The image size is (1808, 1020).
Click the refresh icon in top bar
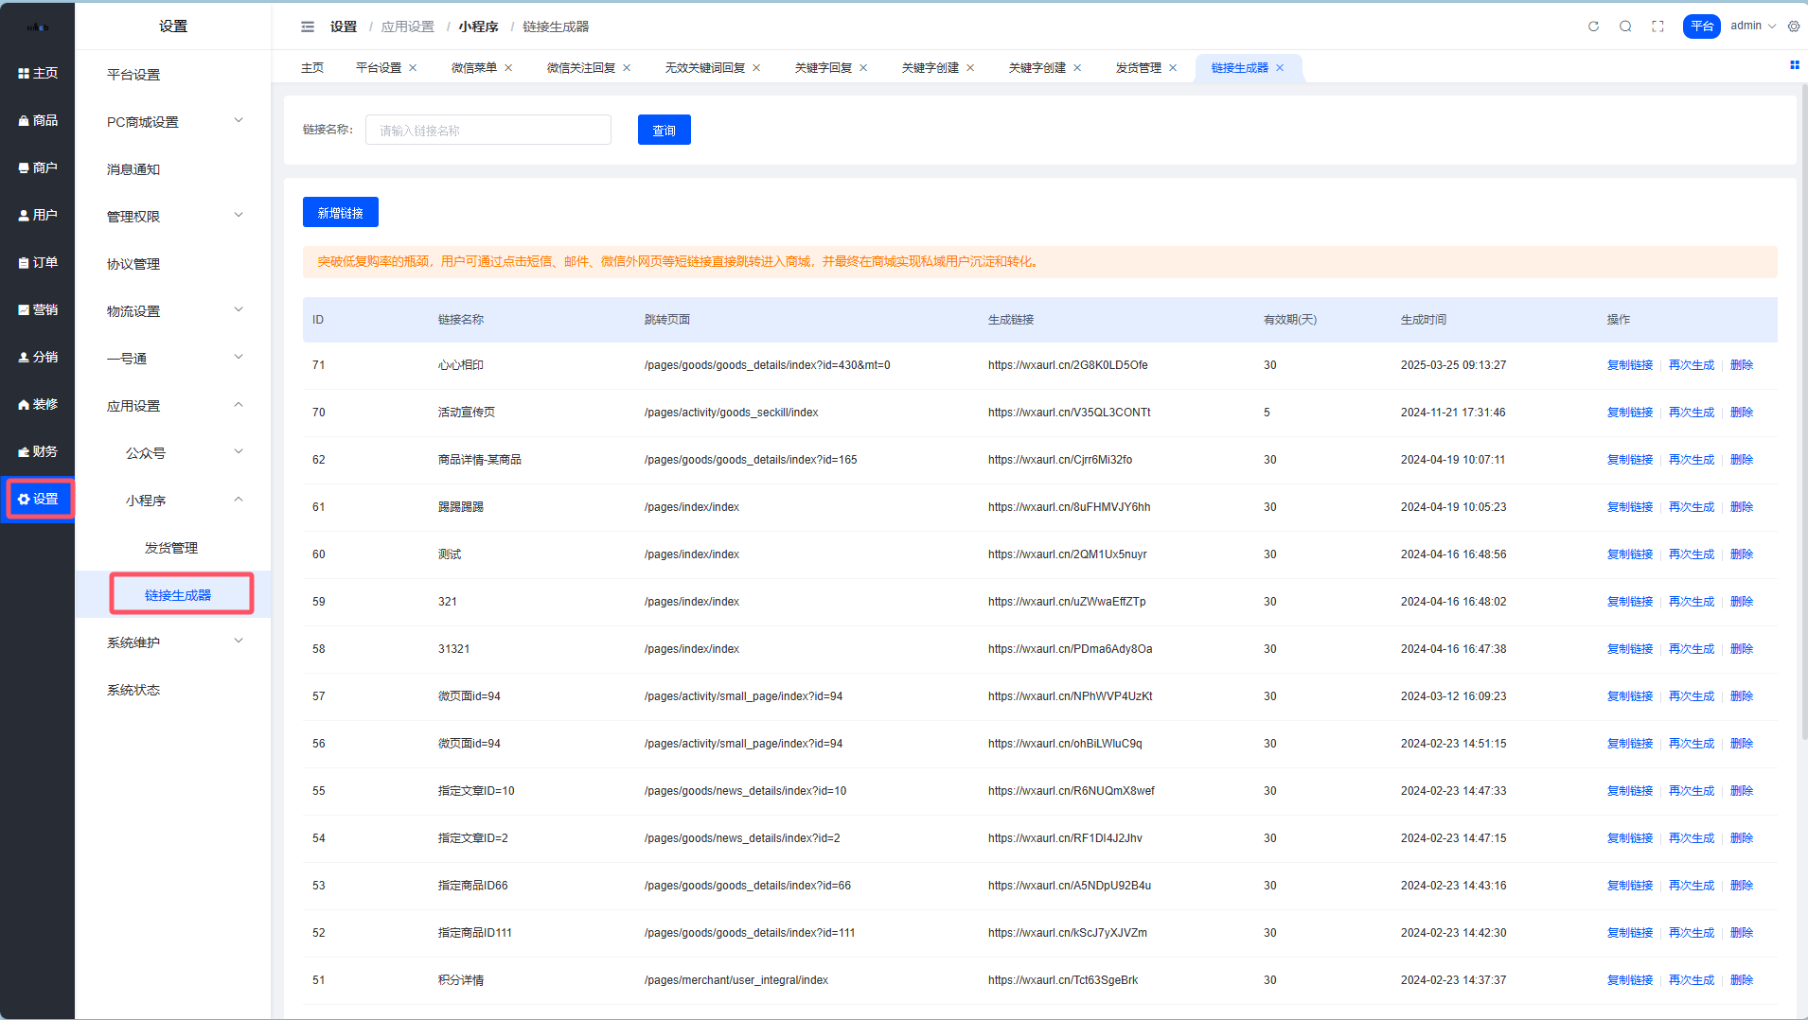[x=1593, y=26]
